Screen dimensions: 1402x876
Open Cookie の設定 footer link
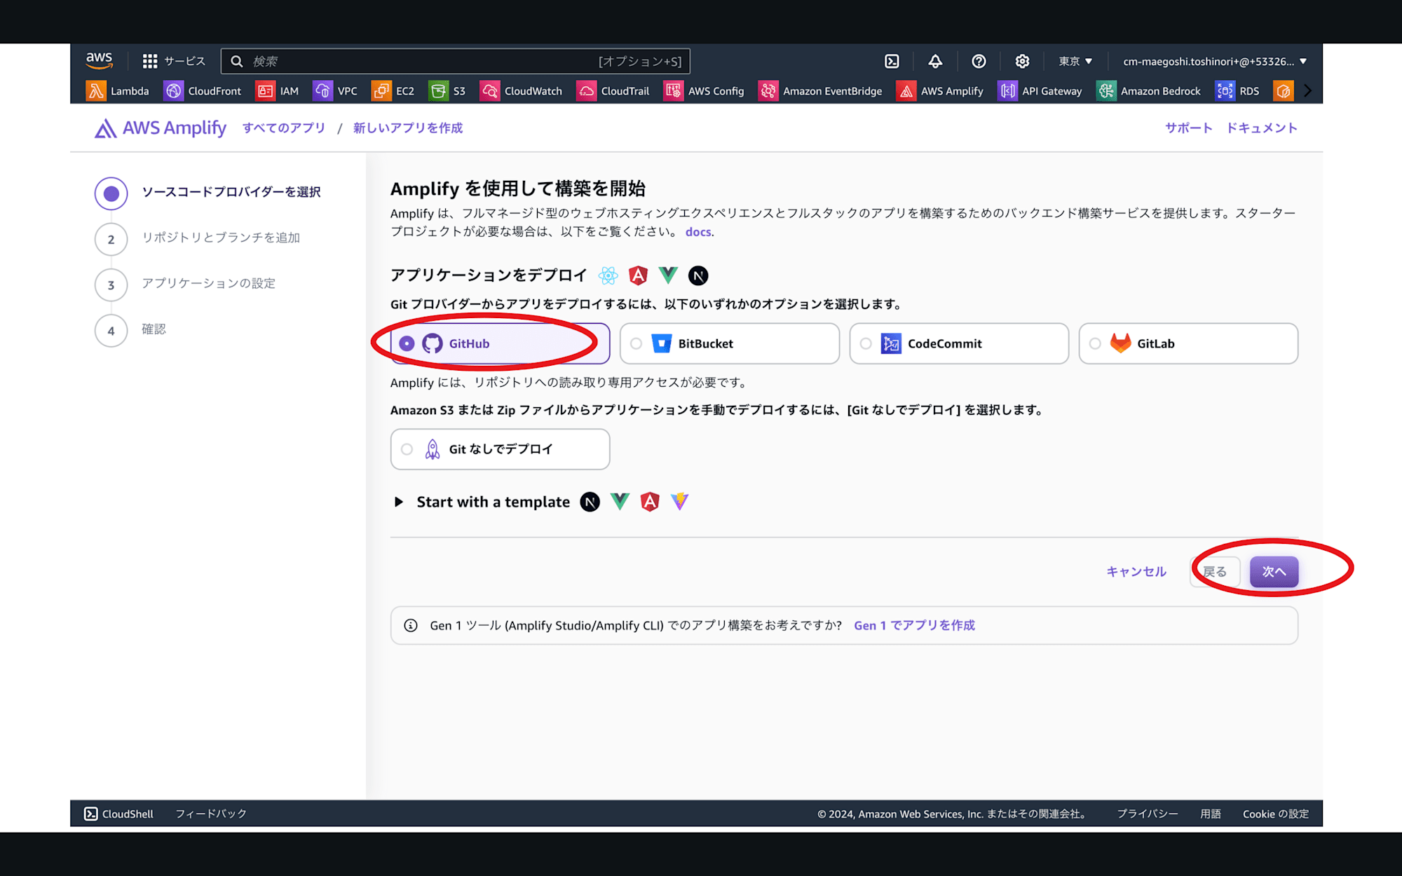[1275, 814]
